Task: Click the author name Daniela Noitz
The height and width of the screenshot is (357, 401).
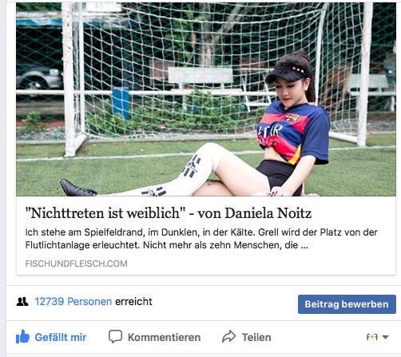Action: tap(268, 213)
